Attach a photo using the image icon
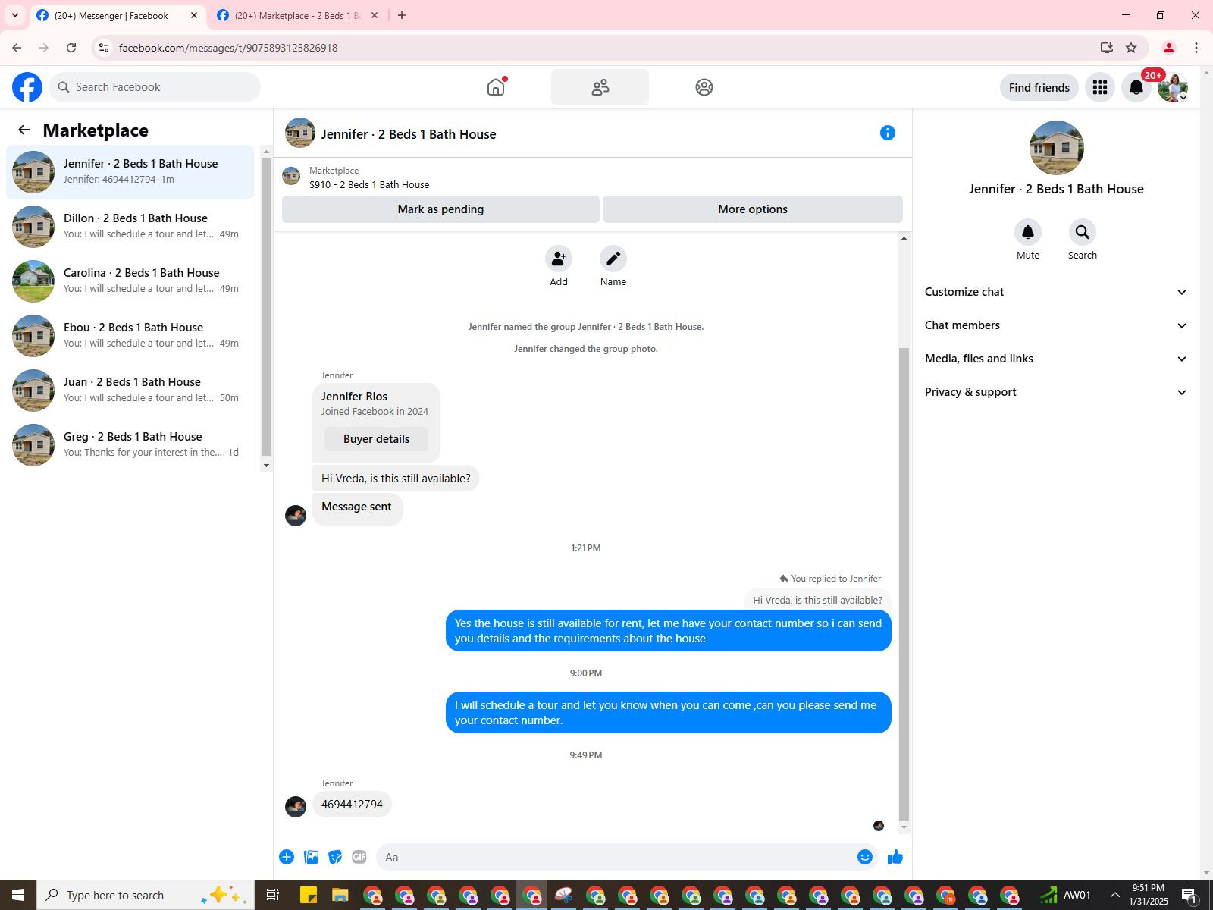This screenshot has height=910, width=1213. coord(311,857)
